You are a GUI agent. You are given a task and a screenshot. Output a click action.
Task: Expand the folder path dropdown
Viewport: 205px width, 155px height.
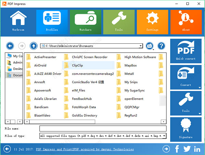coord(140,46)
